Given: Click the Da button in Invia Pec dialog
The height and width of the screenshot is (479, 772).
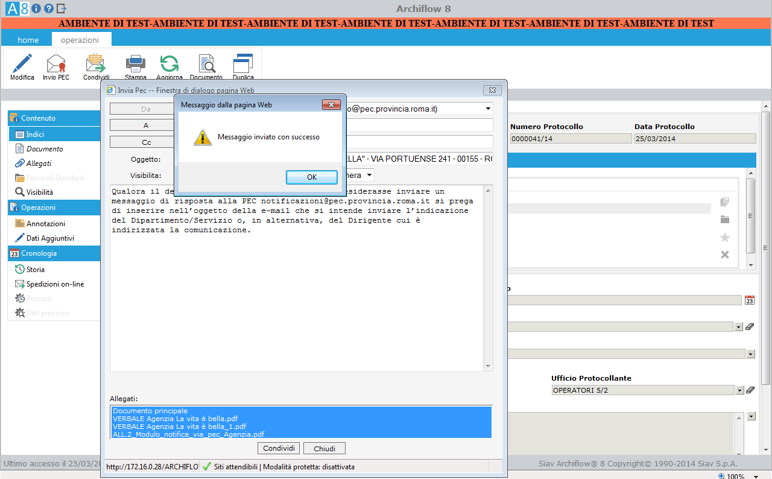Looking at the screenshot, I should (x=145, y=109).
